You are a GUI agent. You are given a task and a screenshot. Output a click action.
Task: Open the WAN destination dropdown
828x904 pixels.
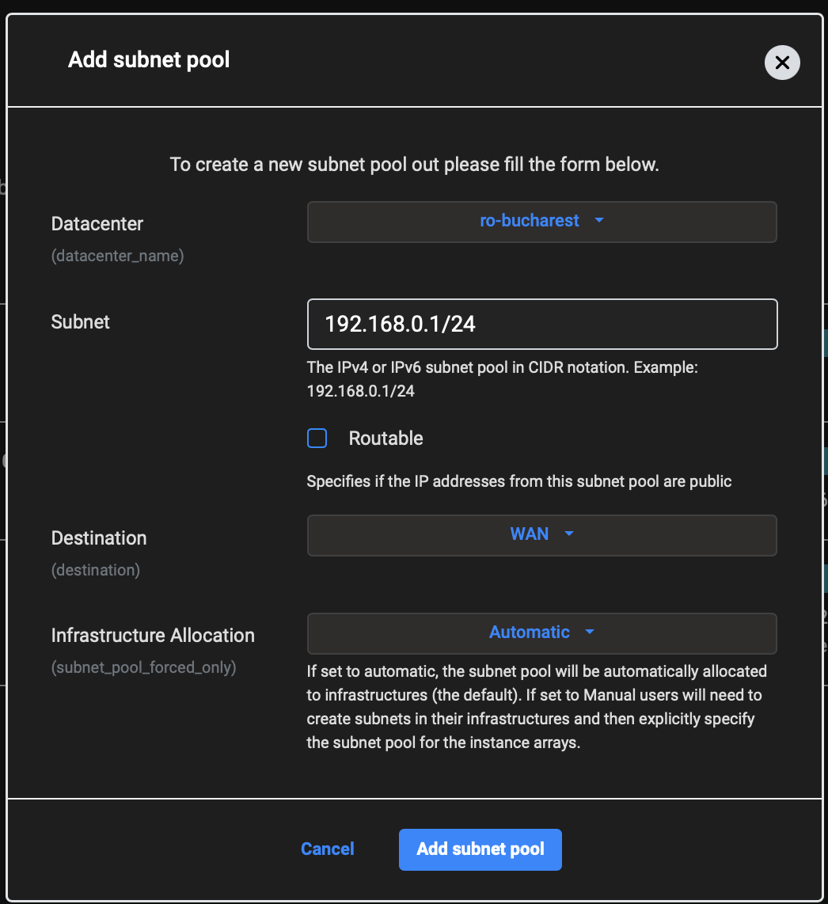point(542,536)
